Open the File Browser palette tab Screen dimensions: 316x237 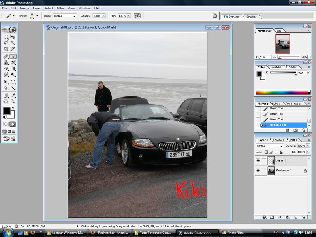231,17
